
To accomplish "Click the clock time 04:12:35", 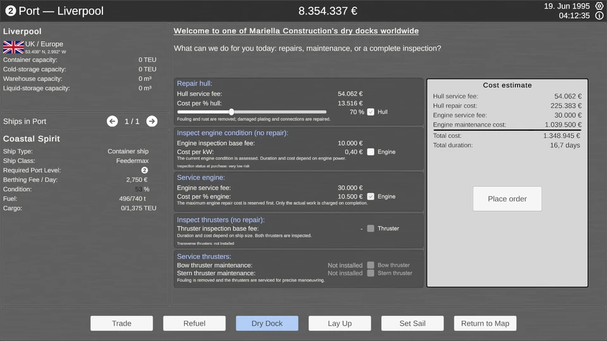I will 574,16.
